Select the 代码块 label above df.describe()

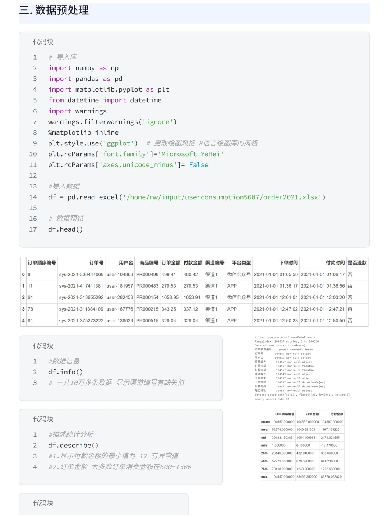click(x=43, y=419)
